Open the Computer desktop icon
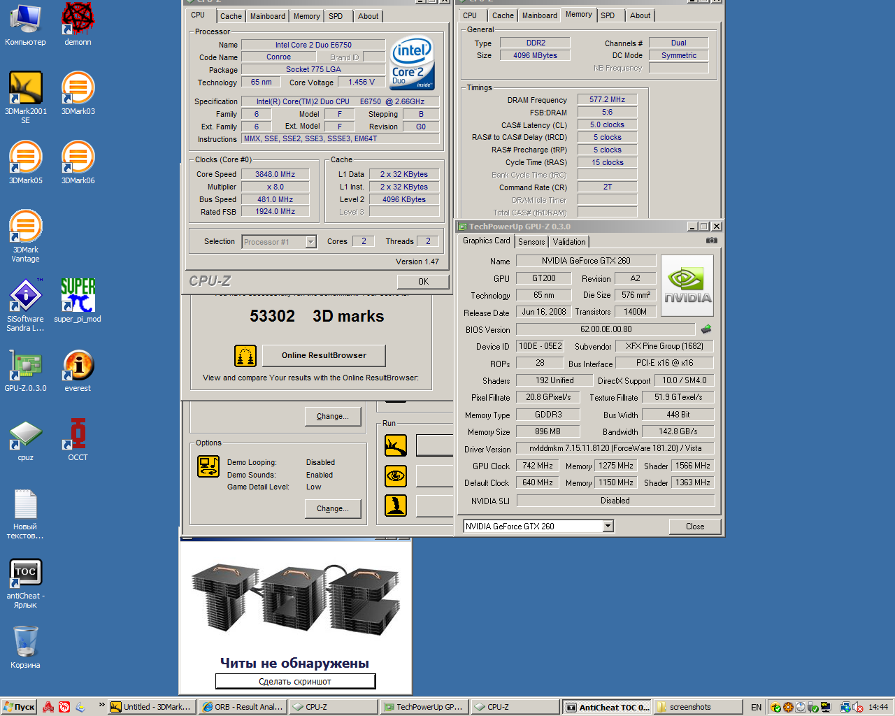This screenshot has width=895, height=716. (x=25, y=24)
